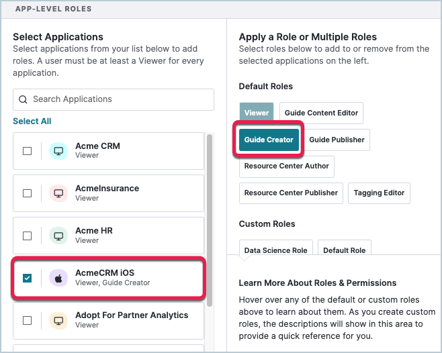Image resolution: width=442 pixels, height=353 pixels.
Task: Toggle the Viewer default role
Action: (x=257, y=113)
